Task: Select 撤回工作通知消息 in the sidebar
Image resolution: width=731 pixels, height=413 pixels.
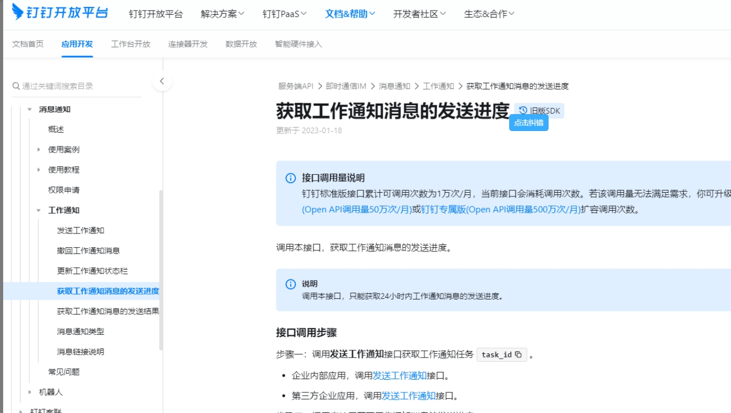Action: point(89,251)
